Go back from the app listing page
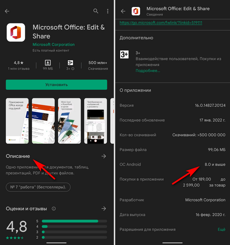Image resolution: width=230 pixels, height=245 pixels. [x=7, y=11]
